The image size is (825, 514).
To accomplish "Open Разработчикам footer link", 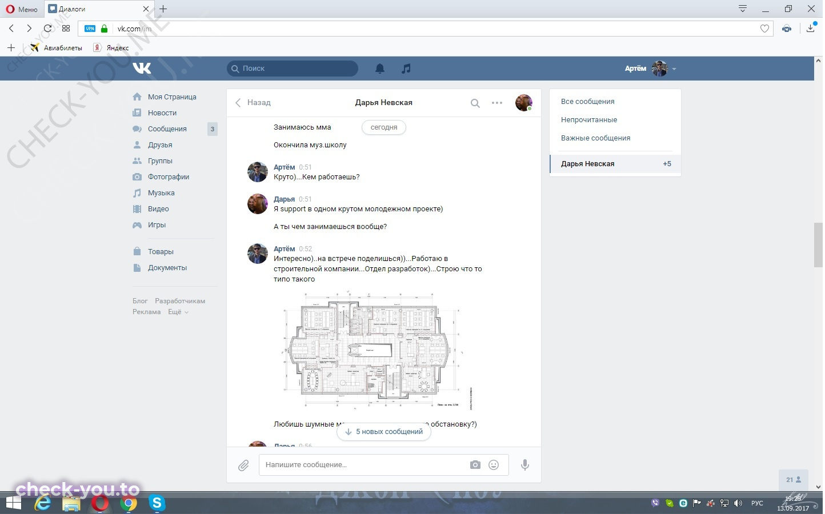I will point(180,301).
